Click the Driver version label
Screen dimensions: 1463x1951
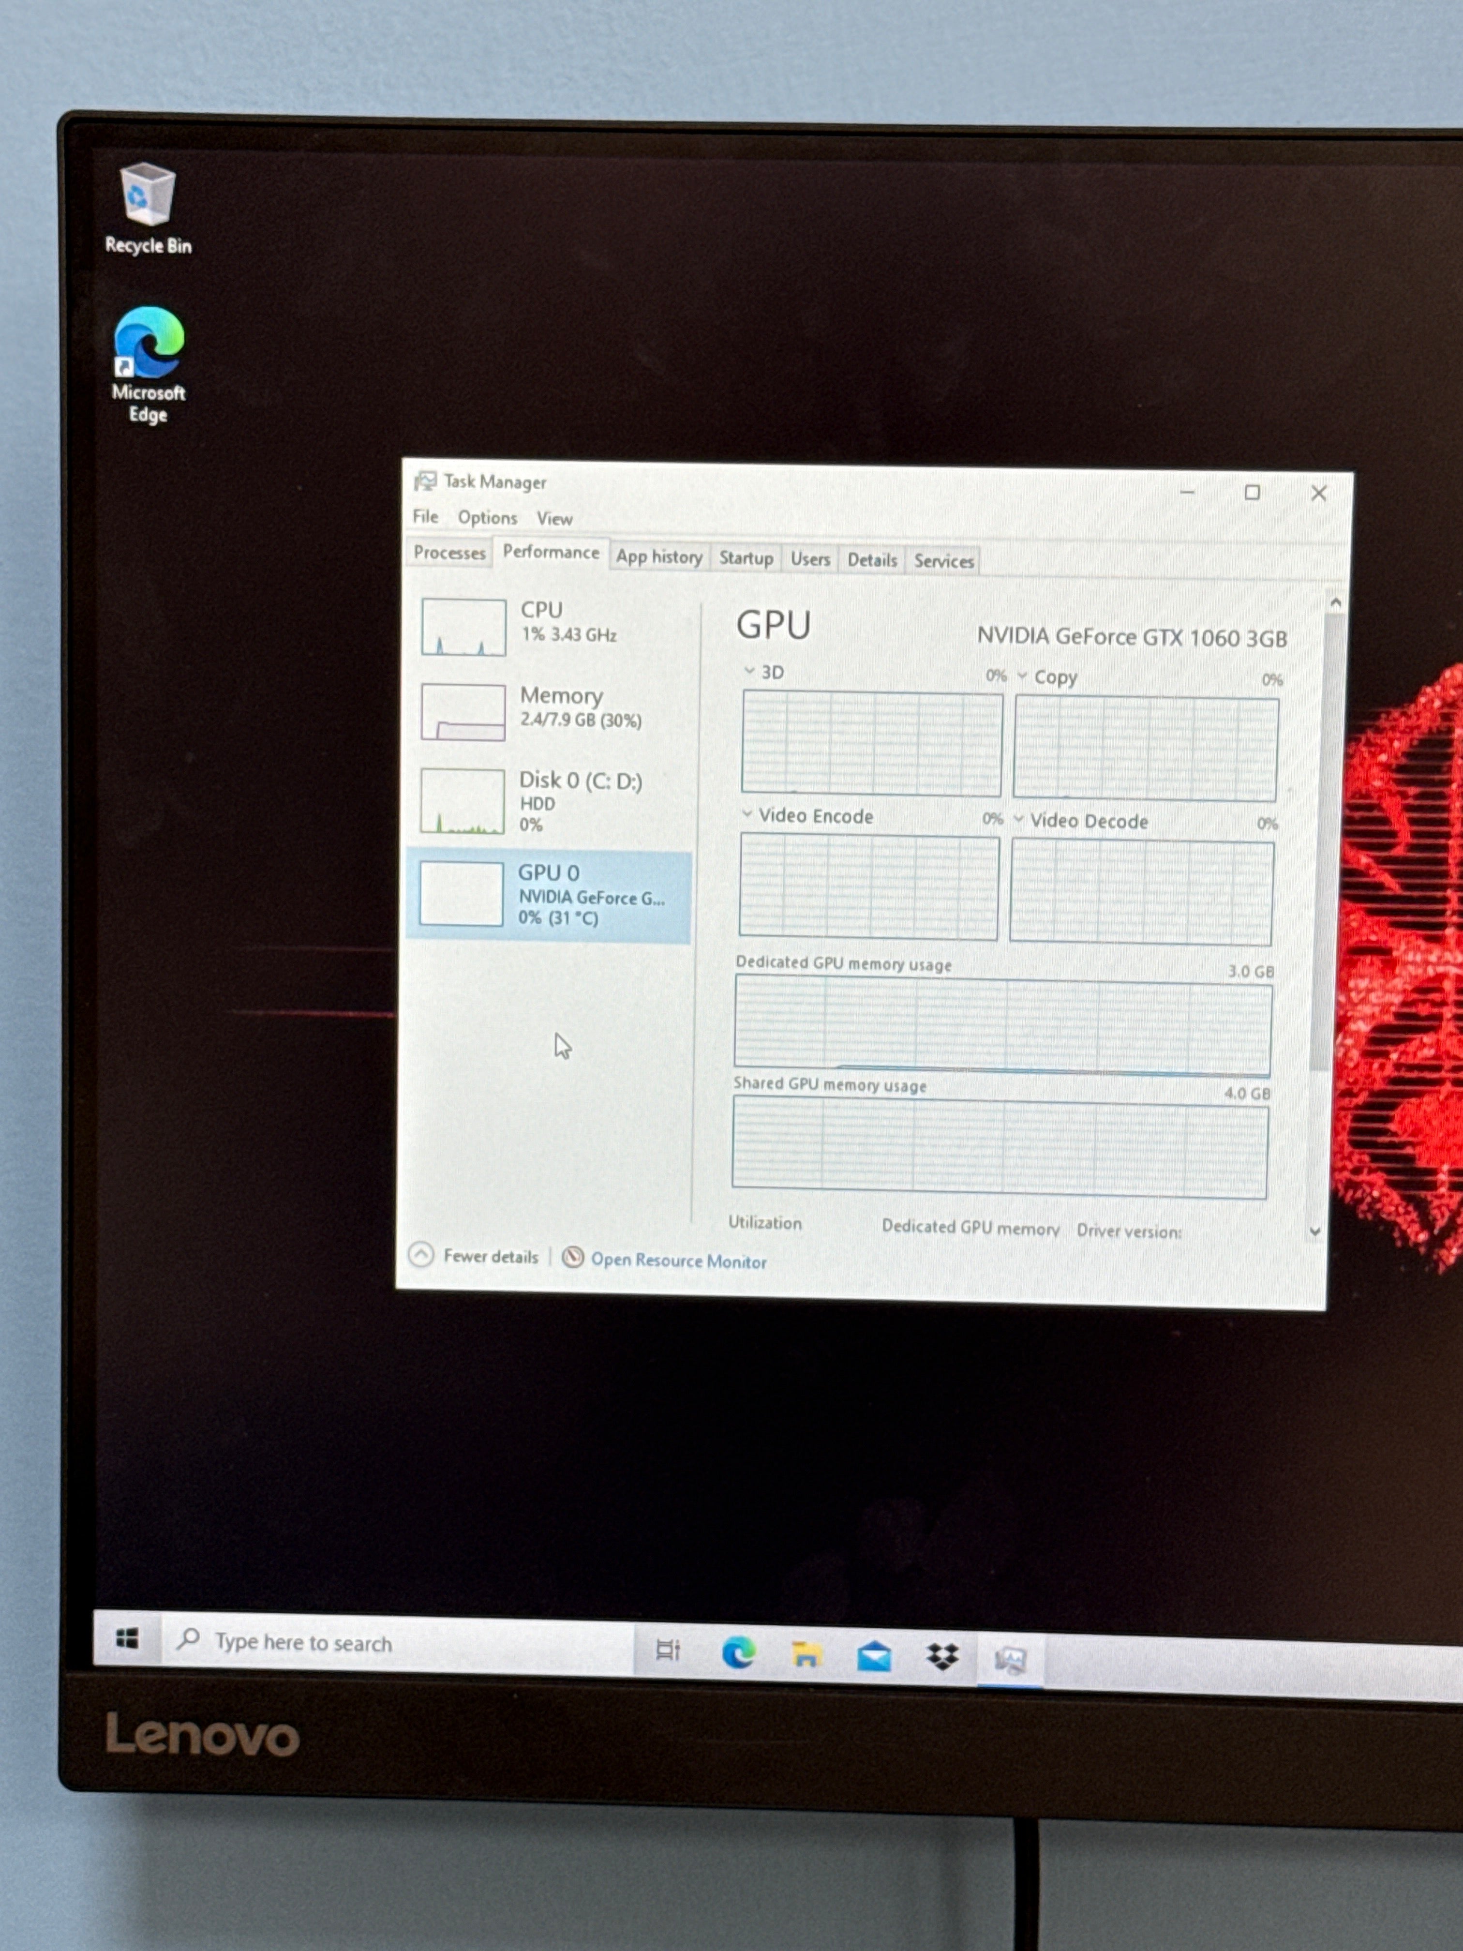click(1129, 1231)
